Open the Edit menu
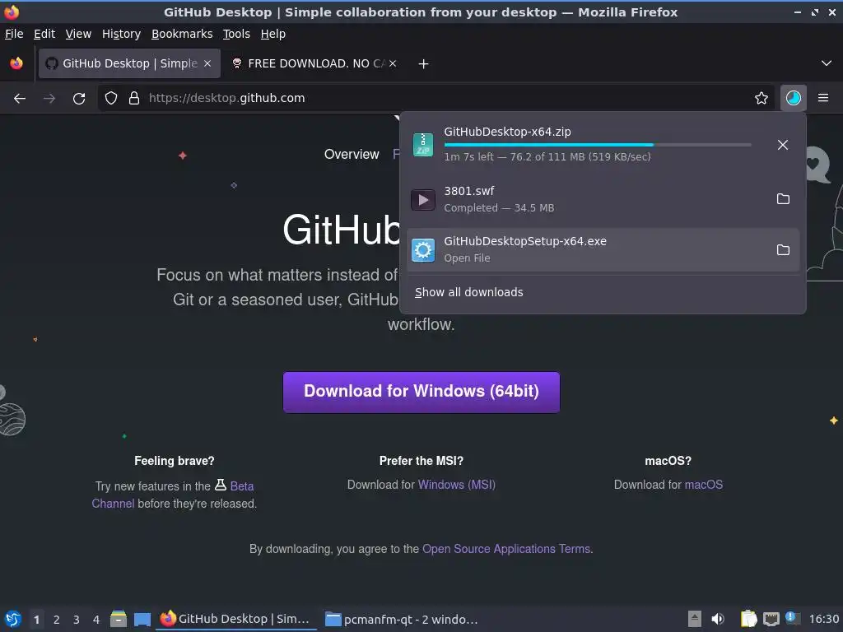The height and width of the screenshot is (632, 843). pyautogui.click(x=44, y=34)
